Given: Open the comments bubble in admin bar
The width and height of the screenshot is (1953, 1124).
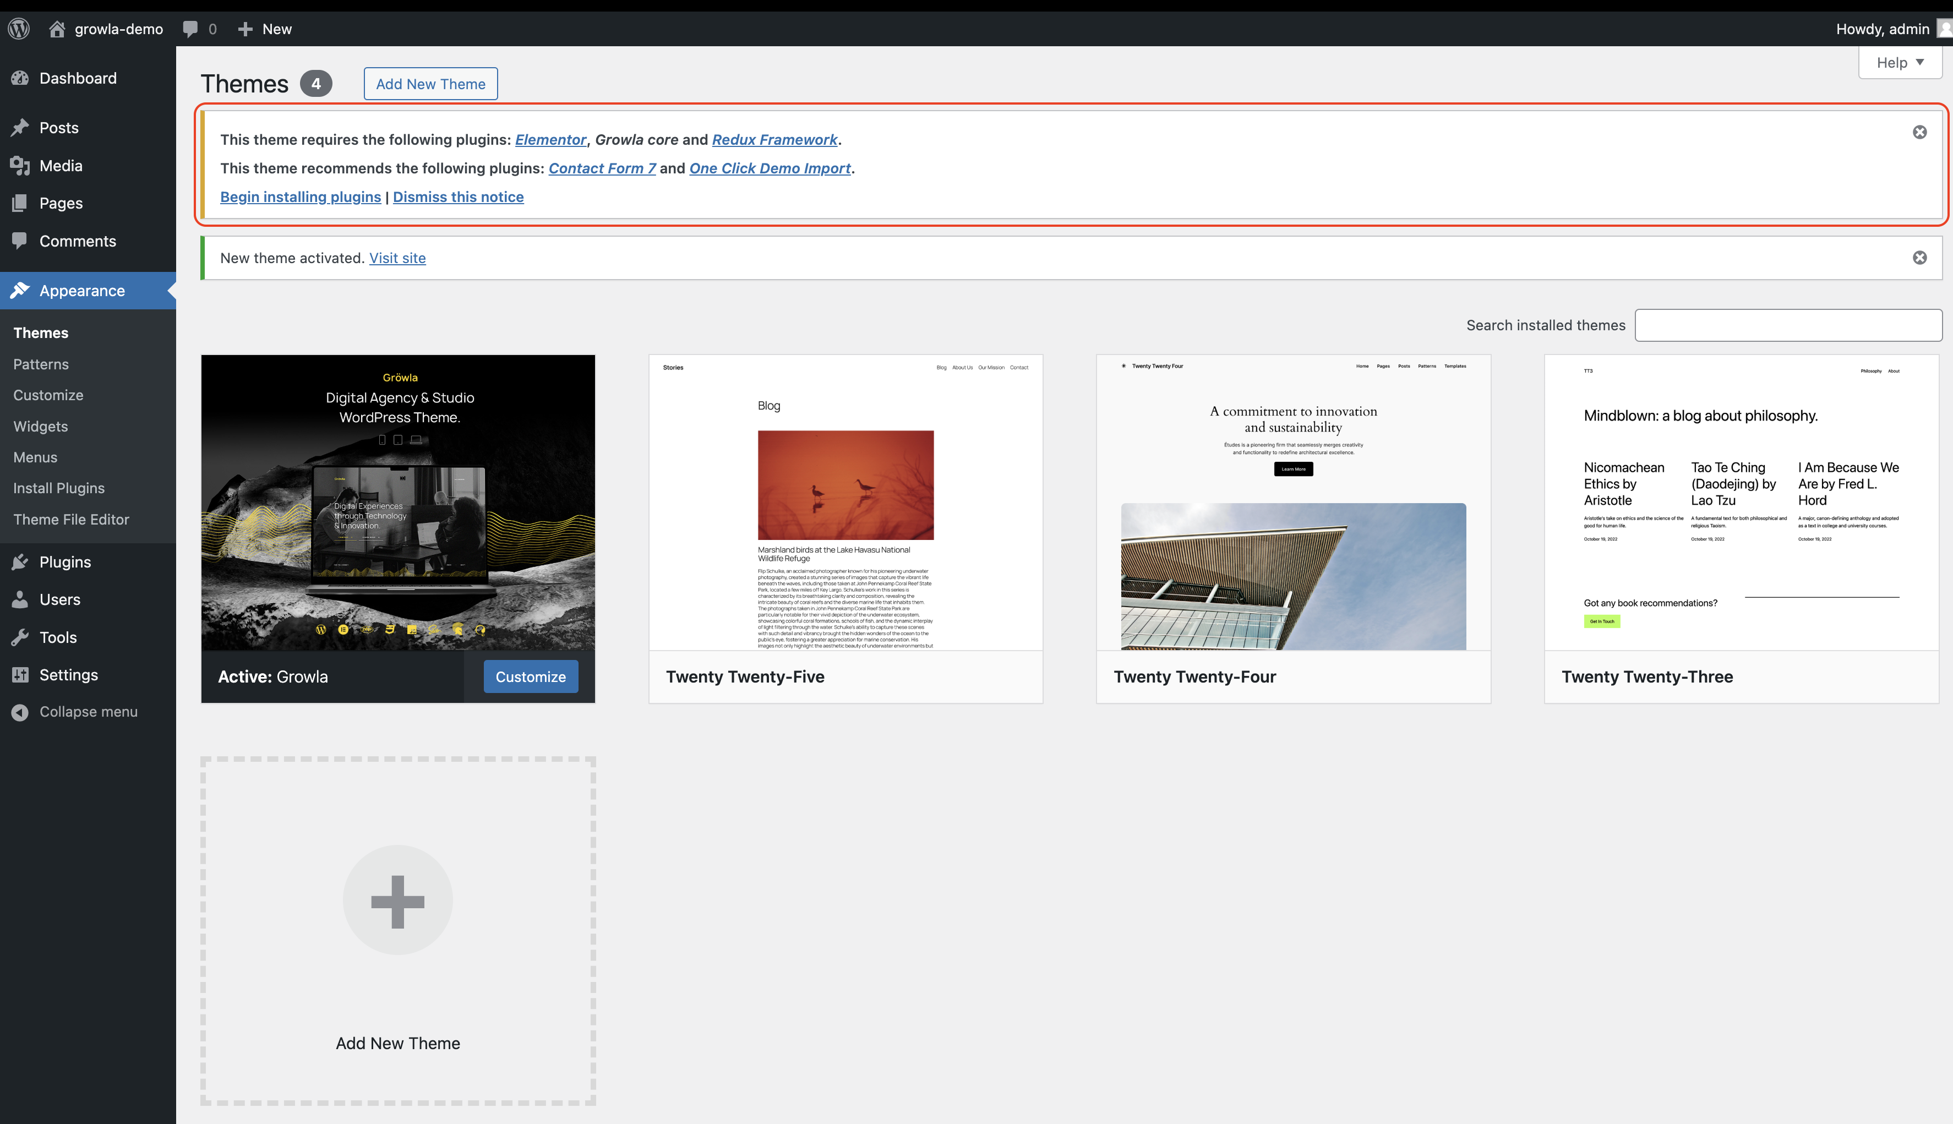Looking at the screenshot, I should point(190,29).
